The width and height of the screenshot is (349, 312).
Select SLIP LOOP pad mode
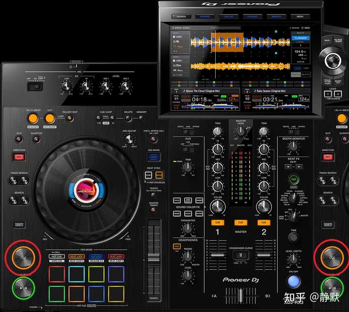(x=96, y=256)
